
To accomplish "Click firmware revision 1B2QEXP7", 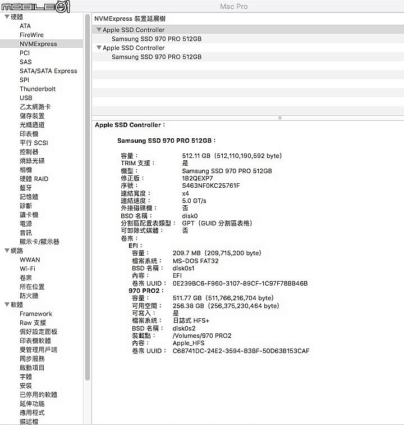I will (198, 178).
